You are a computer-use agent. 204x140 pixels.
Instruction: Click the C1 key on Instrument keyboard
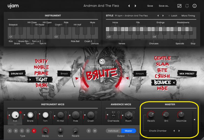11,37
